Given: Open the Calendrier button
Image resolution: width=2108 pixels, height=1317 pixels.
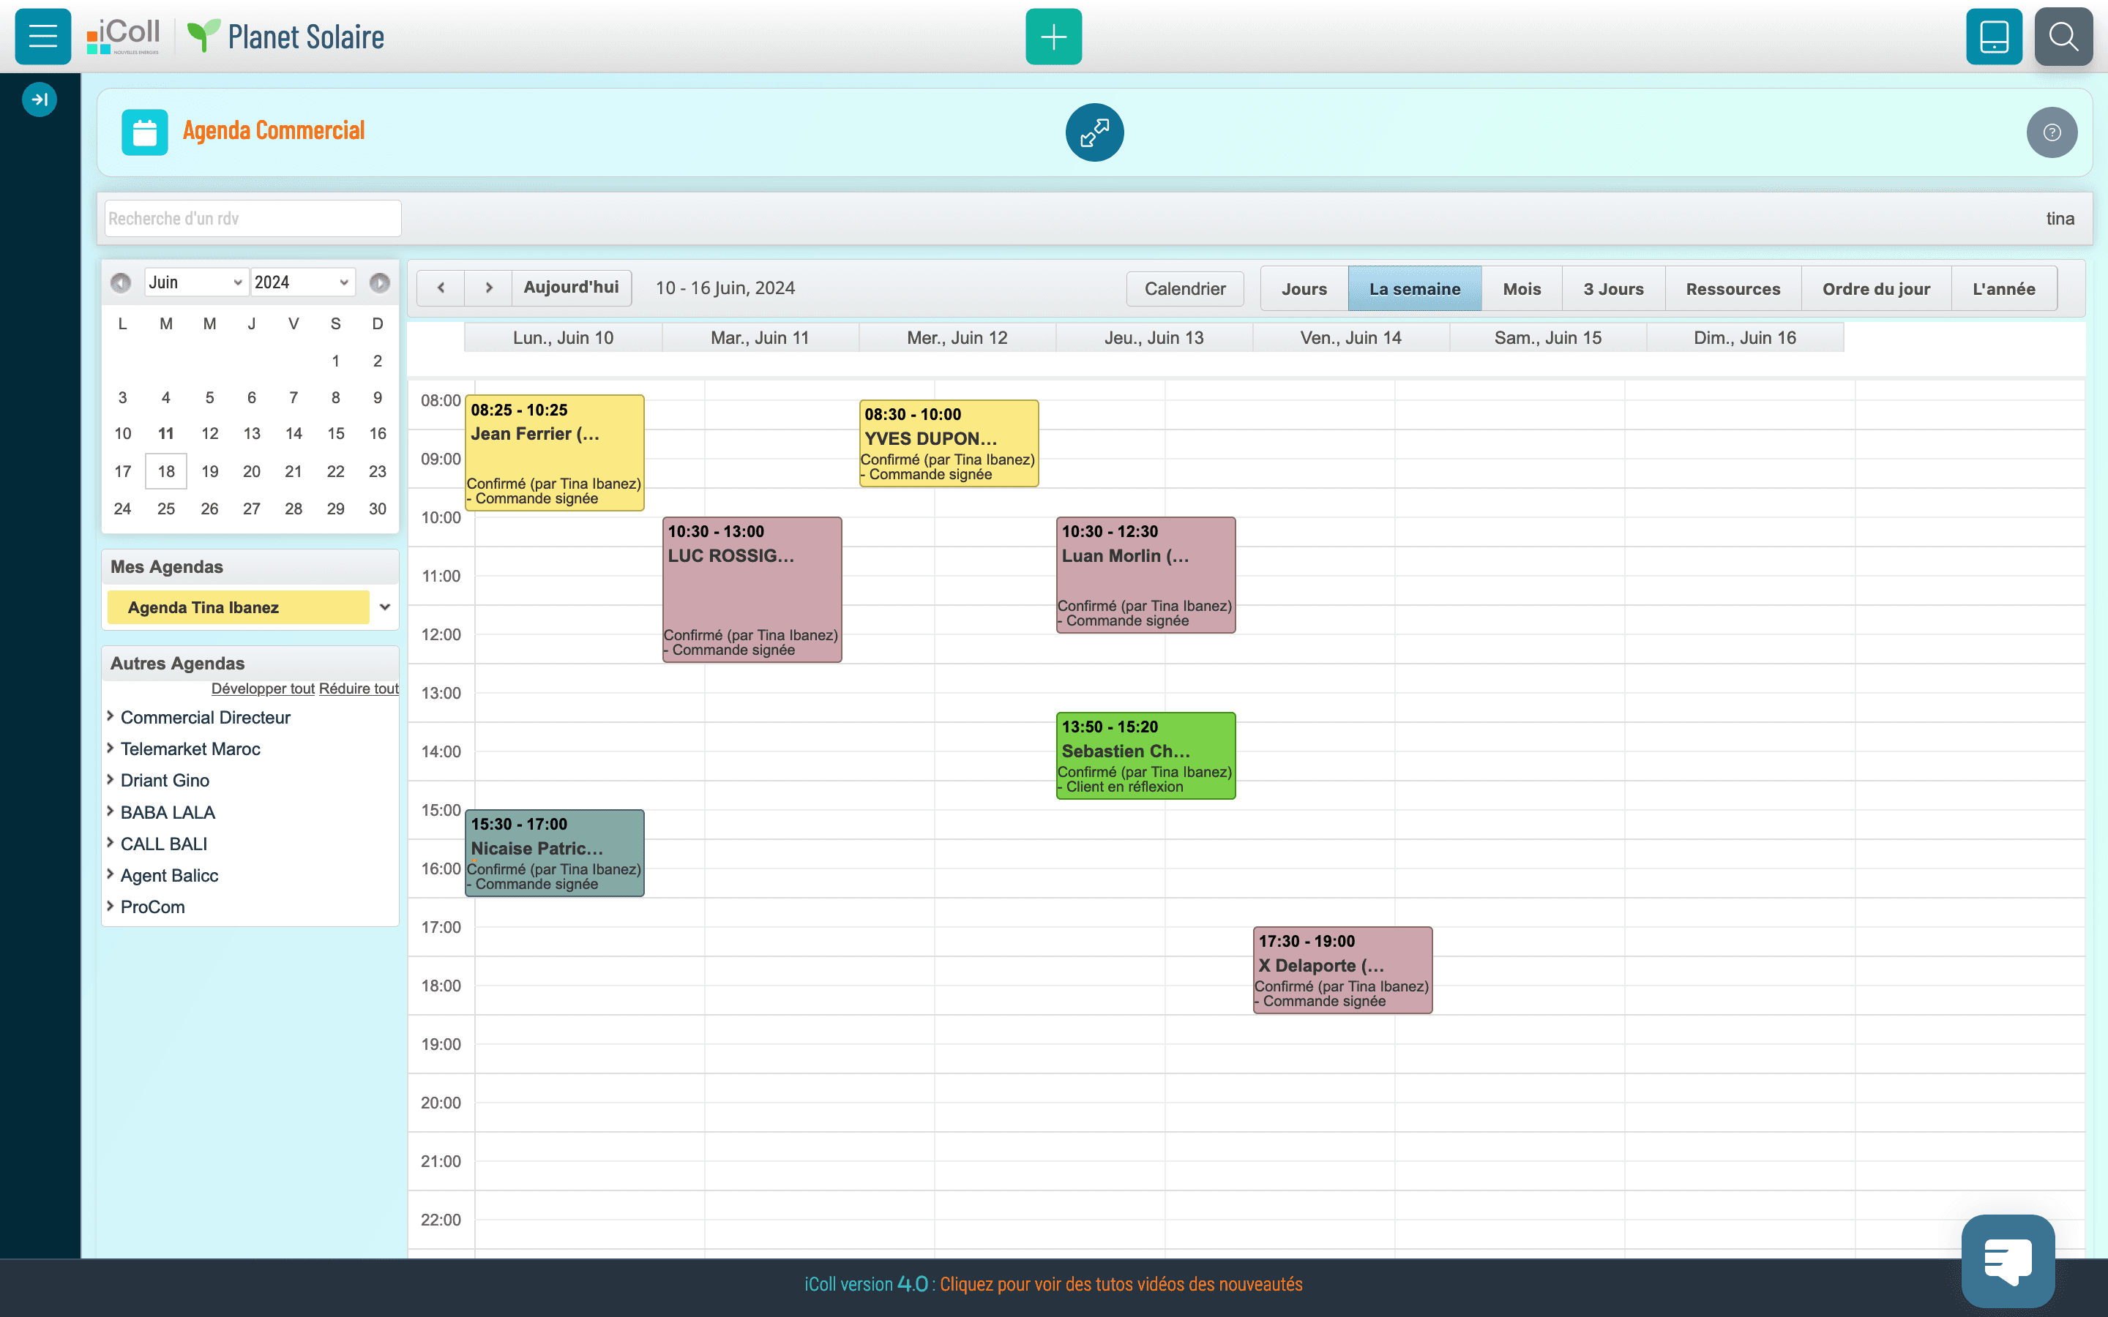Looking at the screenshot, I should coord(1185,288).
